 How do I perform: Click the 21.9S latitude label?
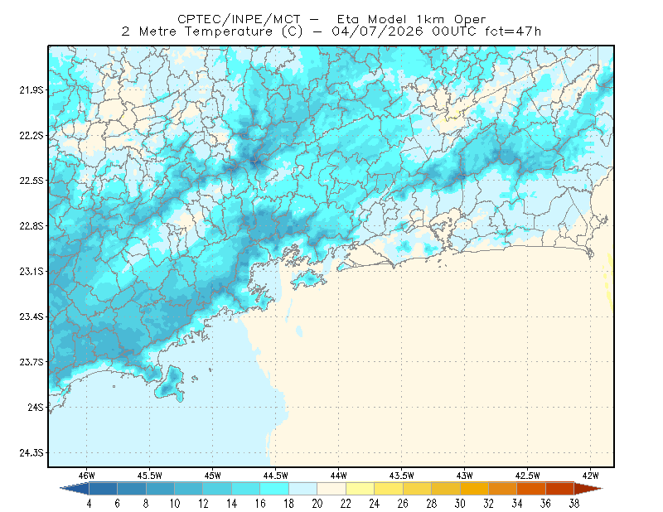pos(31,90)
